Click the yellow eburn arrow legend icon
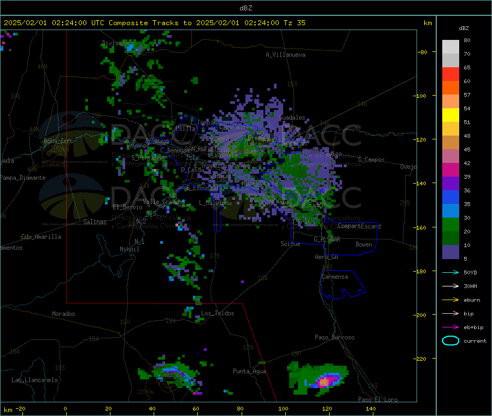The height and width of the screenshot is (416, 492). pos(450,300)
